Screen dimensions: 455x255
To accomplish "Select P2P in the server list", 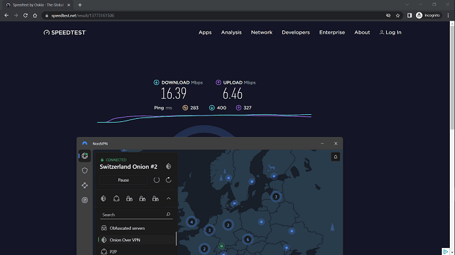I will 136,252.
